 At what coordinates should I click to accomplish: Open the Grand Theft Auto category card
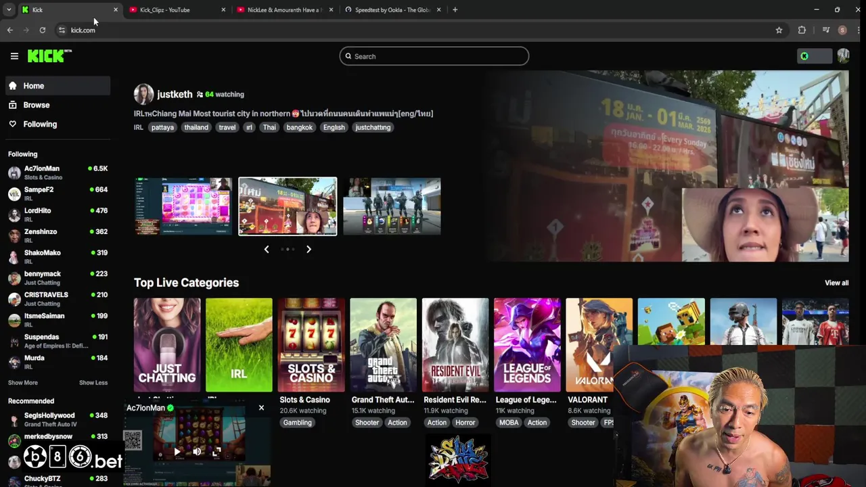383,345
